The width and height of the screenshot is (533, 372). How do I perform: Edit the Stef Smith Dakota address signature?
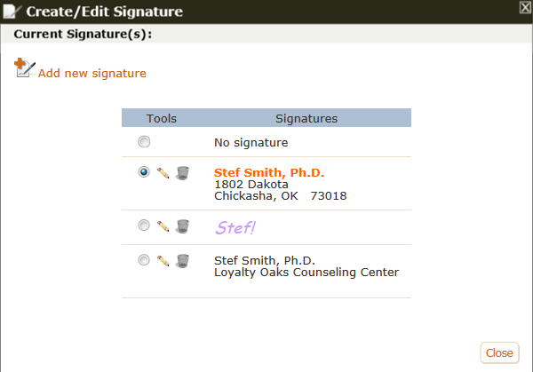point(163,173)
